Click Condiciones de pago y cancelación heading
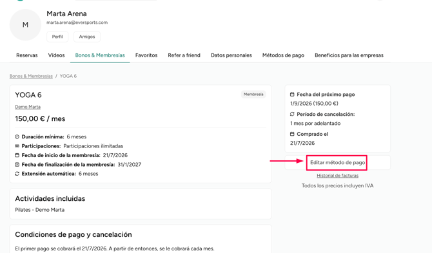Image resolution: width=432 pixels, height=253 pixels. (74, 234)
